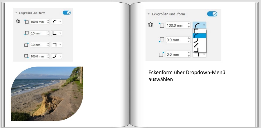261x128 pixels.
Task: Select diagonal bevel corner option in dropdown list
Action: pos(200,45)
